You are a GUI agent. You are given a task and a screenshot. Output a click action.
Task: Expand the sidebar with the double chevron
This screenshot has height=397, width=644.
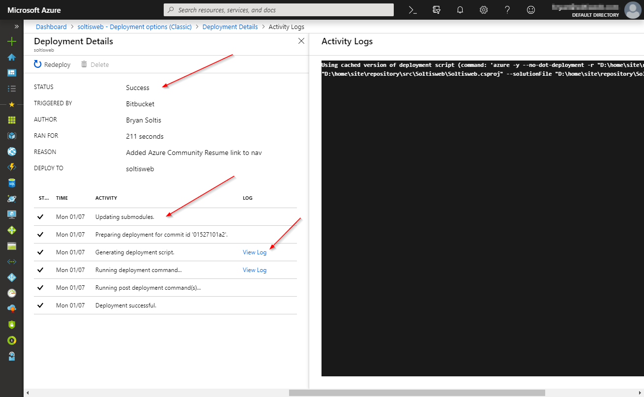click(16, 27)
